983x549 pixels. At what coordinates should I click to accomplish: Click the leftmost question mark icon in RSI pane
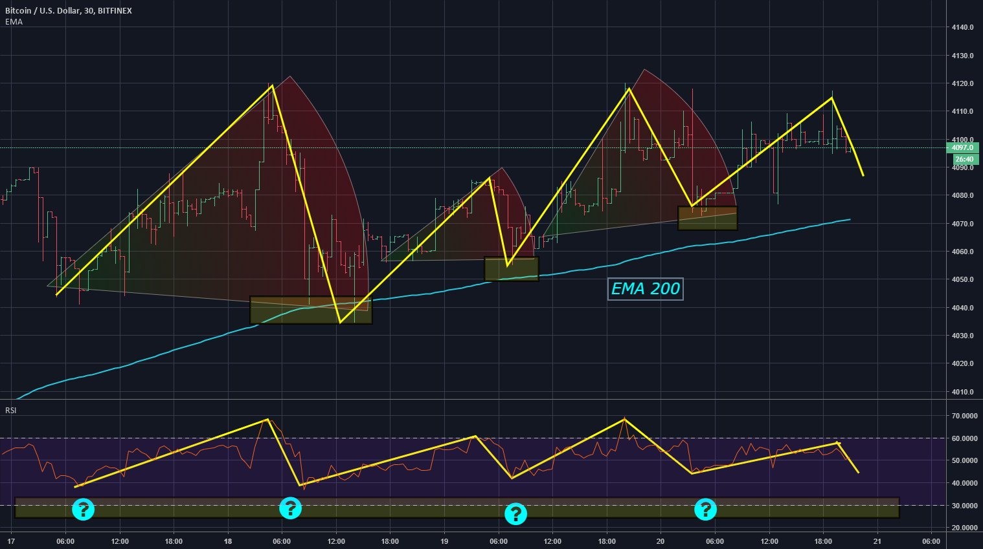click(83, 510)
